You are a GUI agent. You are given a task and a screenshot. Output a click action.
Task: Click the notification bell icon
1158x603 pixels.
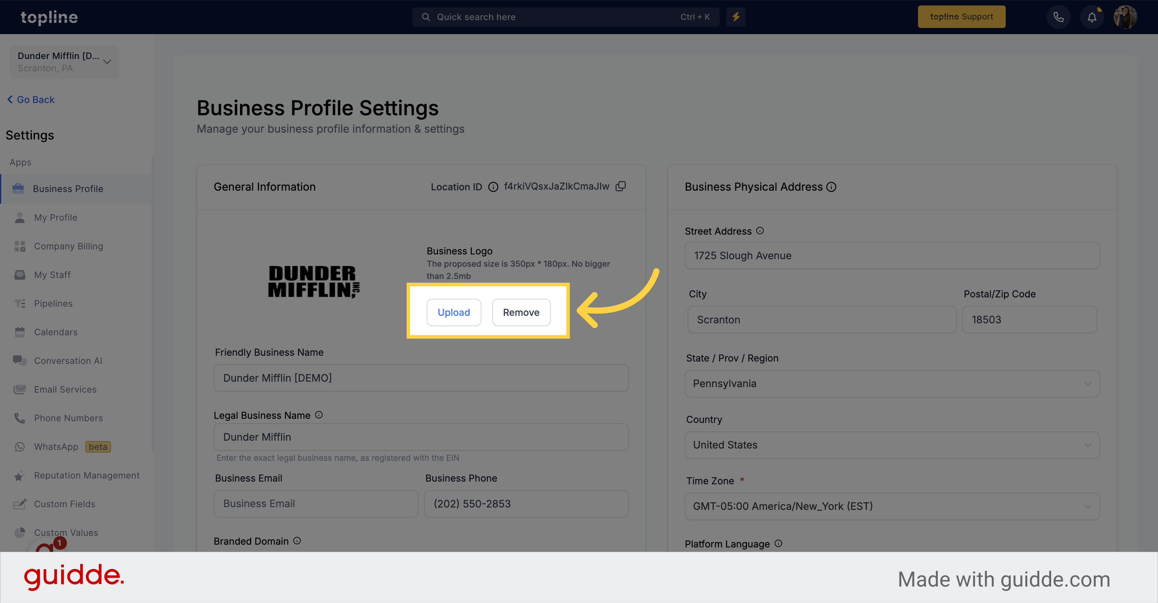pos(1091,17)
